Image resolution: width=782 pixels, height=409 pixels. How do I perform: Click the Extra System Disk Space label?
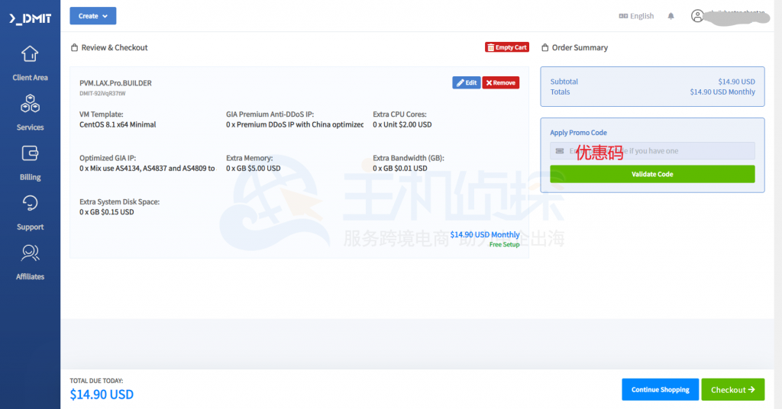[x=119, y=201]
